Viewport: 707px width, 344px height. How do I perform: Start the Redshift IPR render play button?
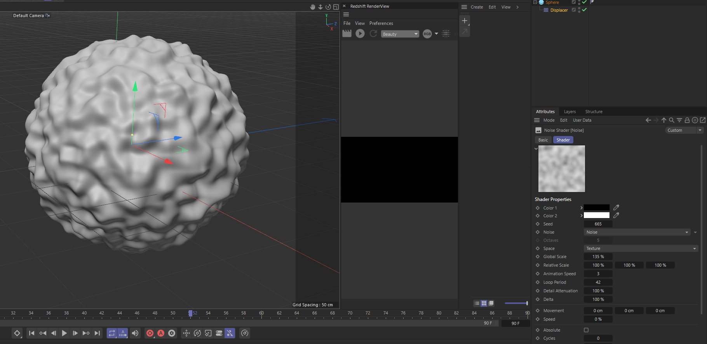coord(360,34)
